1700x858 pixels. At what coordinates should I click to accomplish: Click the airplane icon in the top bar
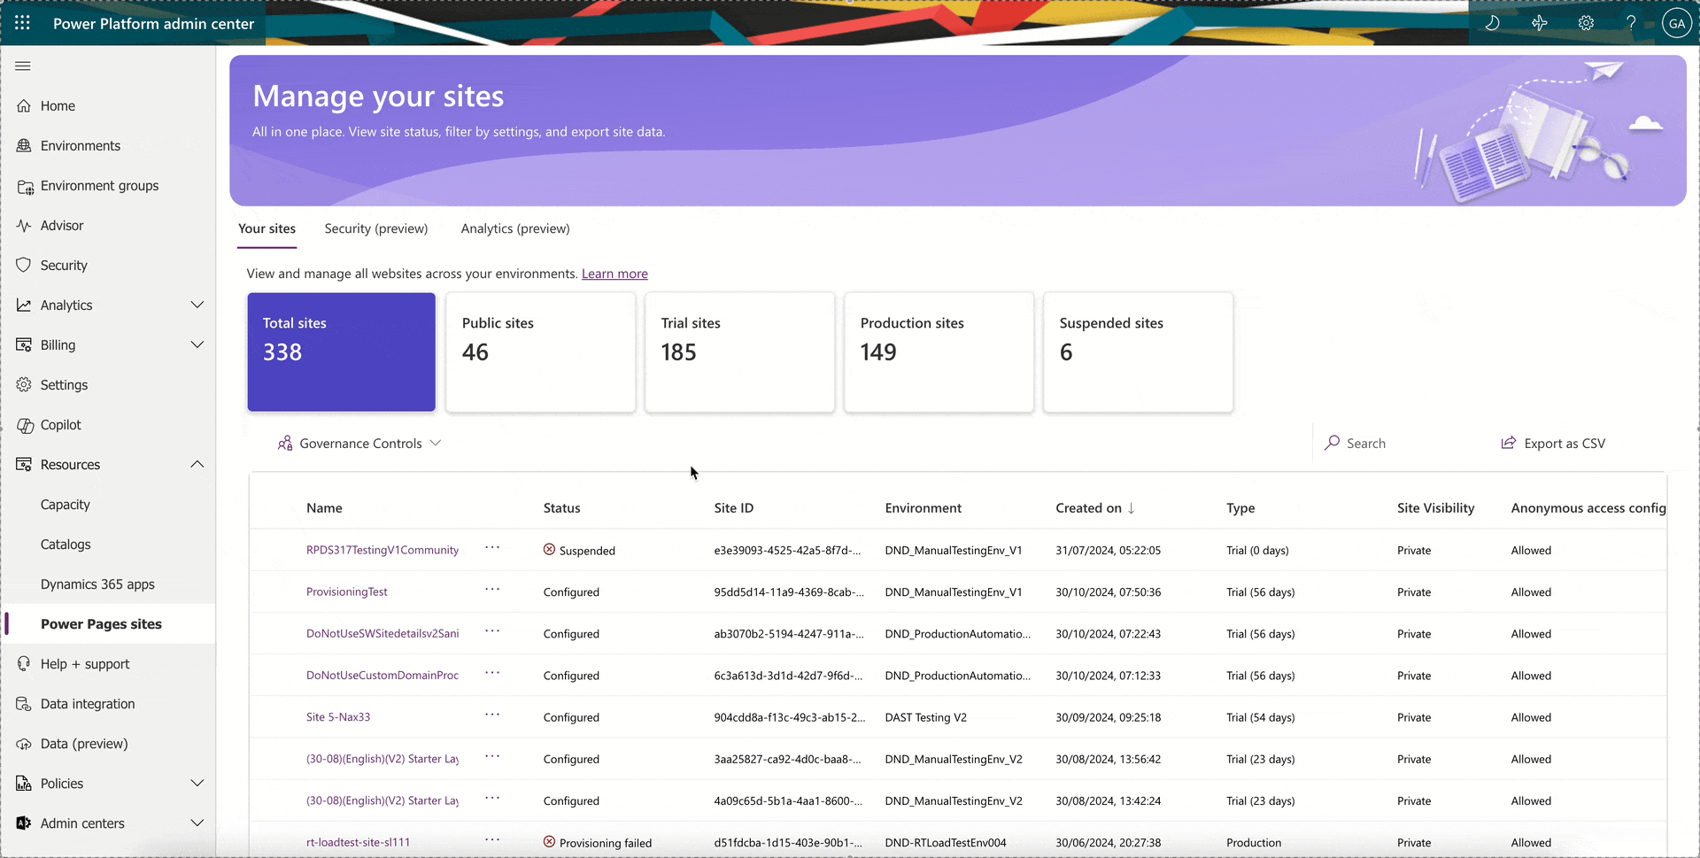coord(1540,23)
